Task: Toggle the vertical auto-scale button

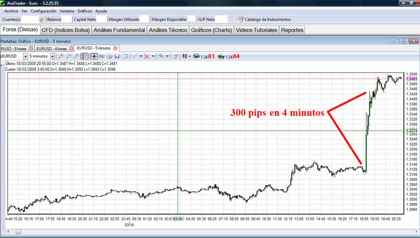Action: 84,57
